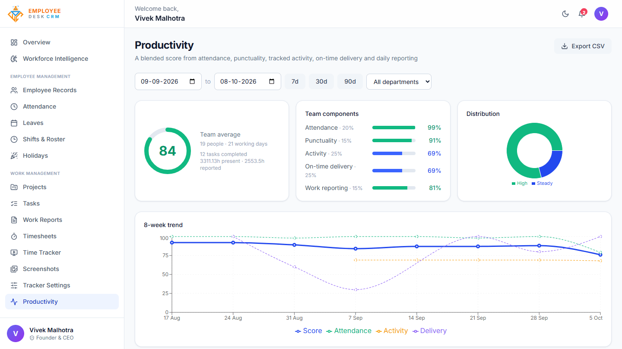The width and height of the screenshot is (622, 349).
Task: Toggle the Activity series in chart legend
Action: click(x=391, y=331)
